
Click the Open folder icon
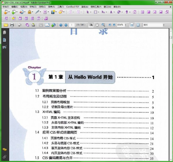(6, 25)
